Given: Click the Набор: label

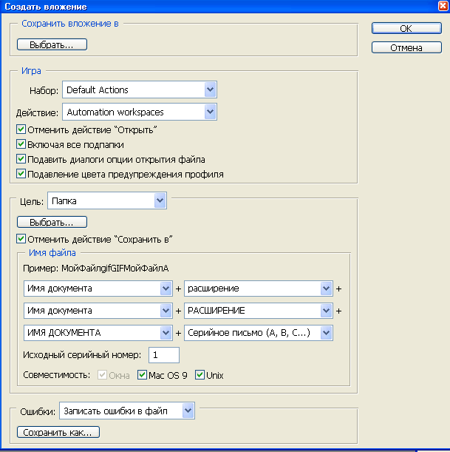Looking at the screenshot, I should point(44,91).
